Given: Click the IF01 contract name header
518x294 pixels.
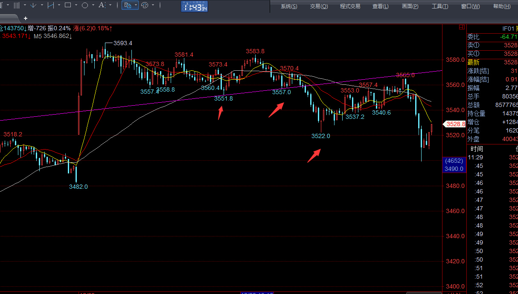Looking at the screenshot, I should click(508, 29).
